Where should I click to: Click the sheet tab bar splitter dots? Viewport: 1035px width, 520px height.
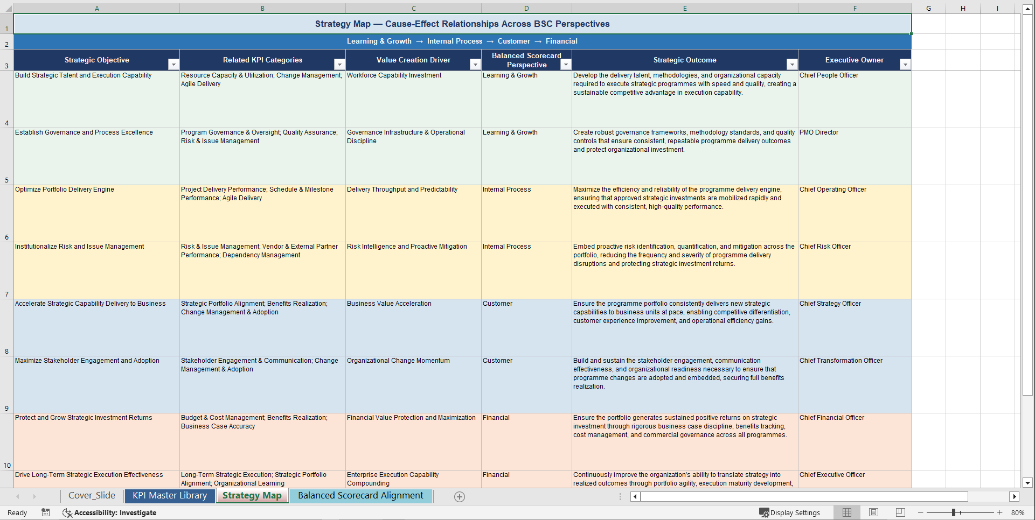(x=620, y=497)
